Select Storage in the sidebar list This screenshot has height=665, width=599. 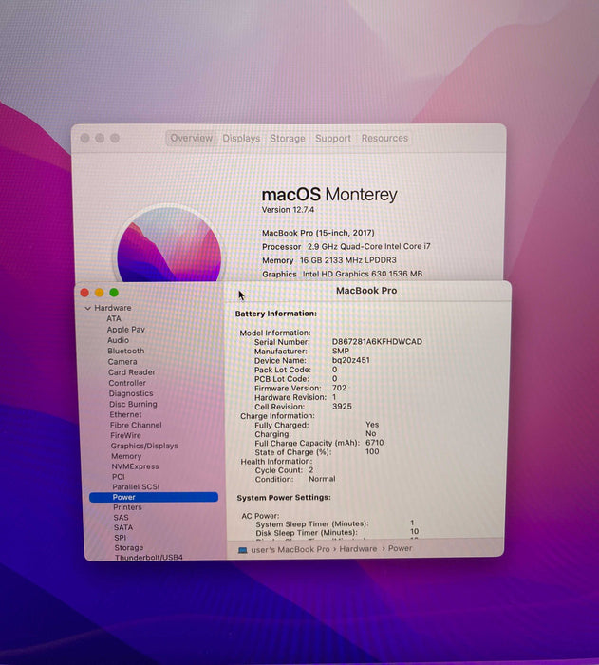128,548
